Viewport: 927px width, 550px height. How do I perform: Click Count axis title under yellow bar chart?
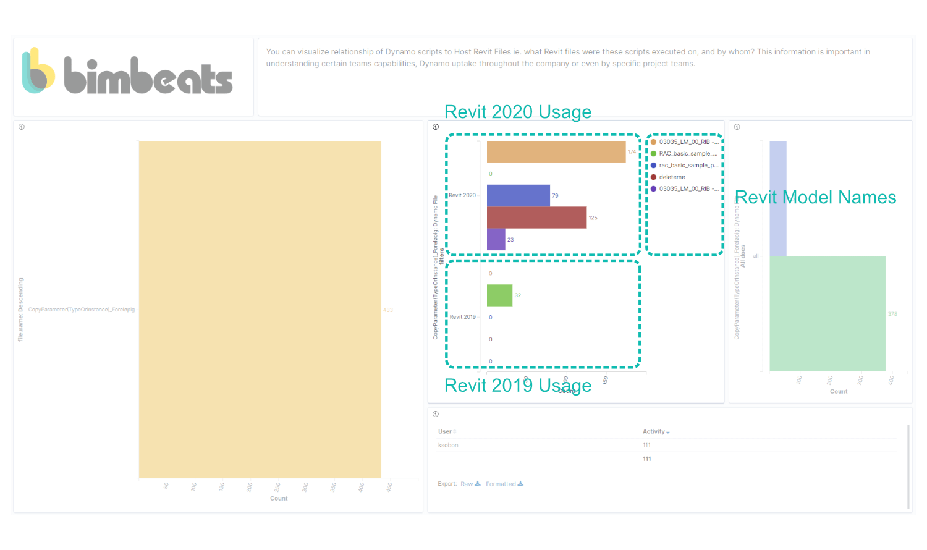click(279, 498)
